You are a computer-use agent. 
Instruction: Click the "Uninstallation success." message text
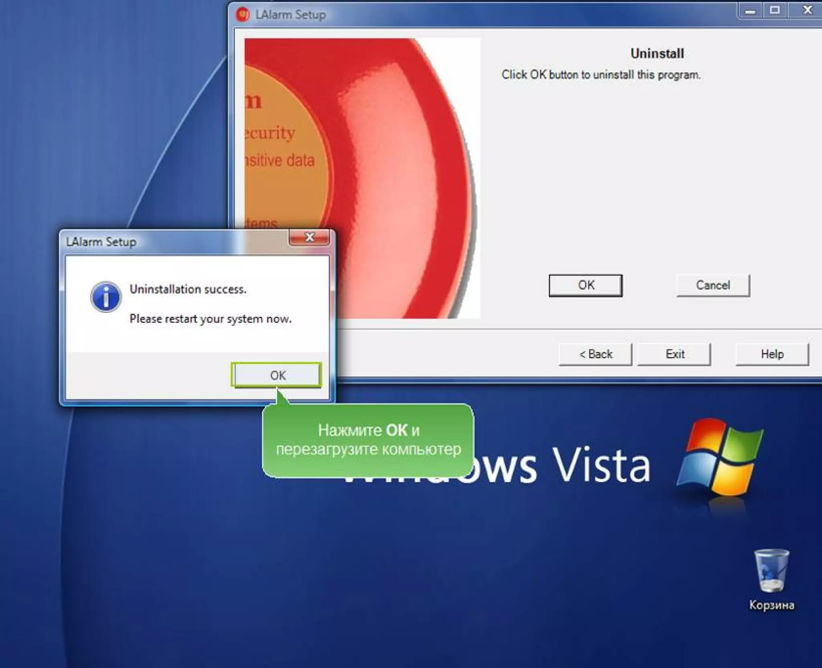tap(188, 289)
